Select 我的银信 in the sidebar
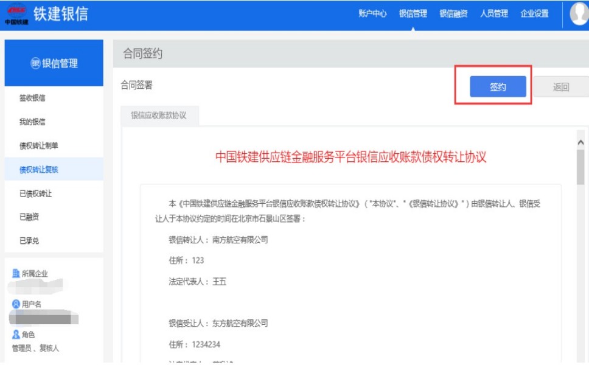Screen dimensions: 589x365 pos(32,122)
